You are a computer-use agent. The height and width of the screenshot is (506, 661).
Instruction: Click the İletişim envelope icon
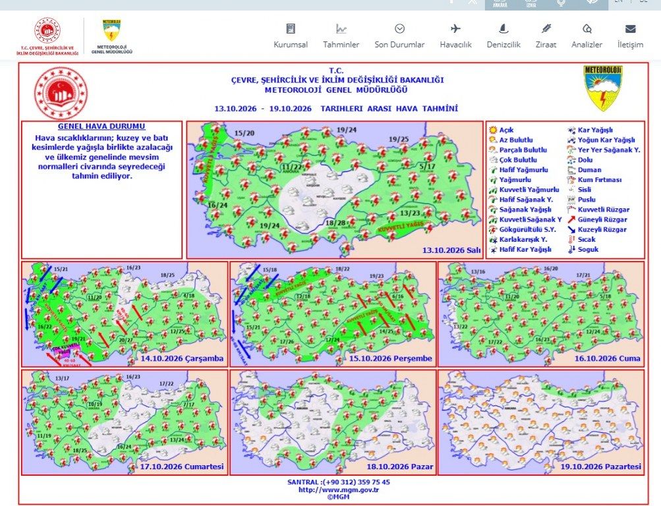[630, 28]
